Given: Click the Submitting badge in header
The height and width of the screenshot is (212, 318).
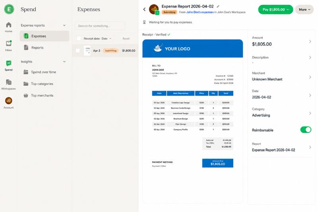Looking at the screenshot, I should [169, 12].
